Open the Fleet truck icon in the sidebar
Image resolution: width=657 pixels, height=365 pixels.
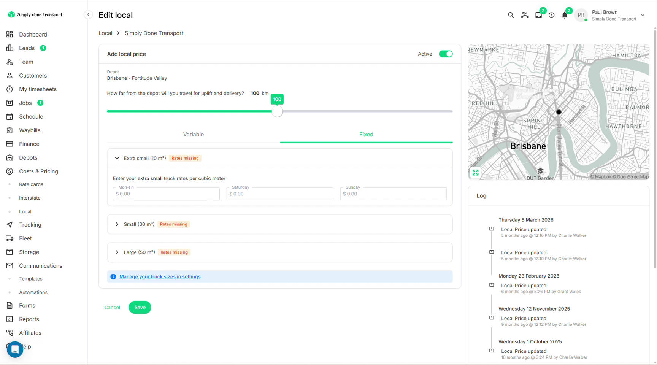click(x=10, y=238)
